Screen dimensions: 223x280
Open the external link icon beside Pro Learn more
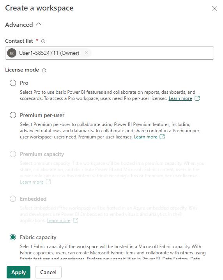point(197,98)
